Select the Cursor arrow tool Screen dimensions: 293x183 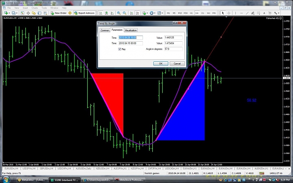(x=223, y=13)
